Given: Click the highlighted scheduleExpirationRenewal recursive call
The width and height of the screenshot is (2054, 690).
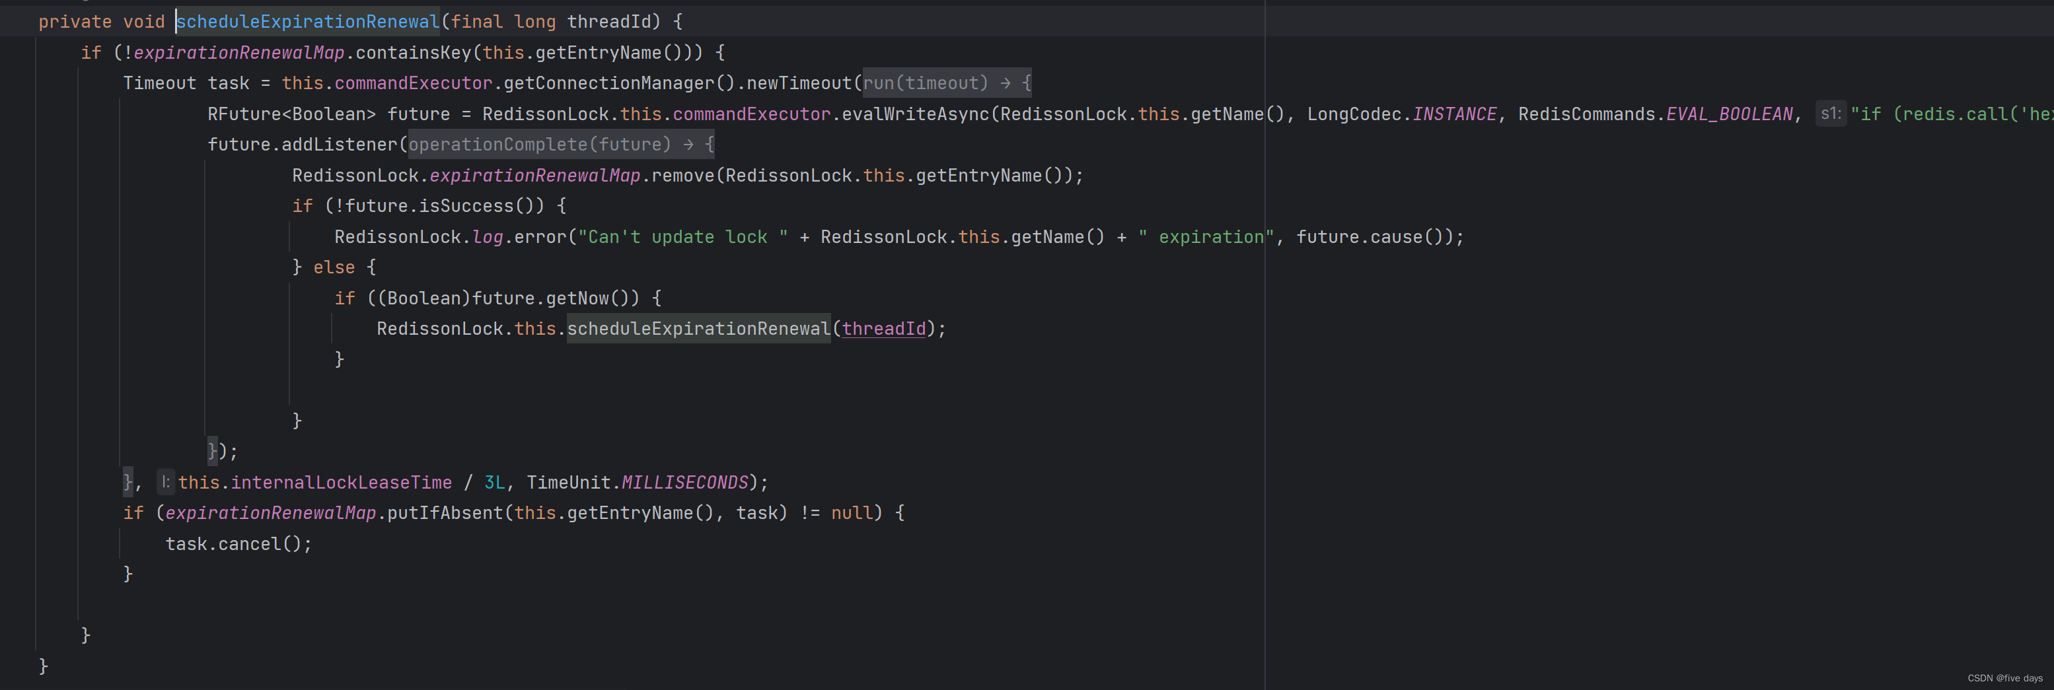Looking at the screenshot, I should pyautogui.click(x=698, y=328).
